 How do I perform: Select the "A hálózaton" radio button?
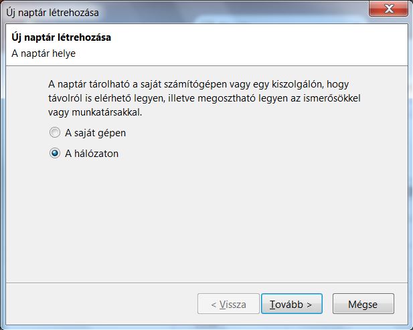(55, 153)
